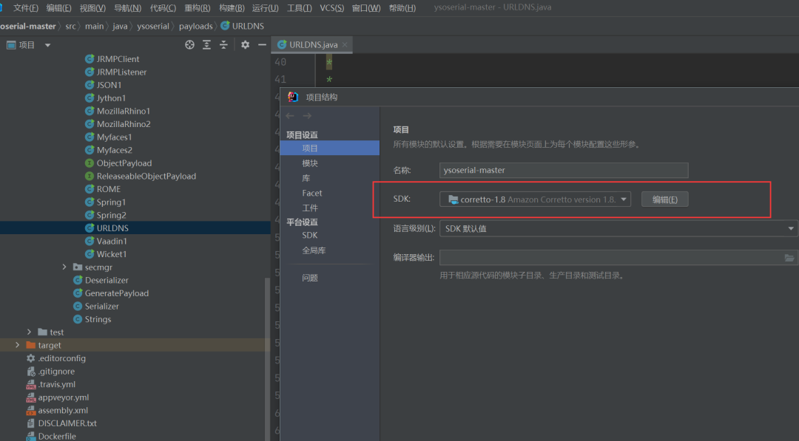Viewport: 799px width, 441px height.
Task: Click the project name input field
Action: (x=564, y=171)
